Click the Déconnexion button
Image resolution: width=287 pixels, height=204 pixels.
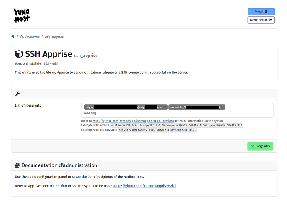click(261, 20)
